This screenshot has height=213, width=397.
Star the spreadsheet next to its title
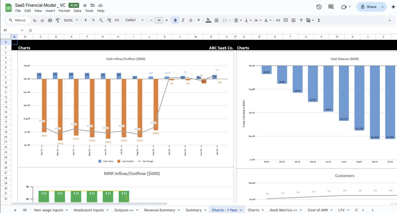85,5
